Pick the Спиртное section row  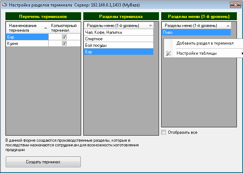point(118,39)
